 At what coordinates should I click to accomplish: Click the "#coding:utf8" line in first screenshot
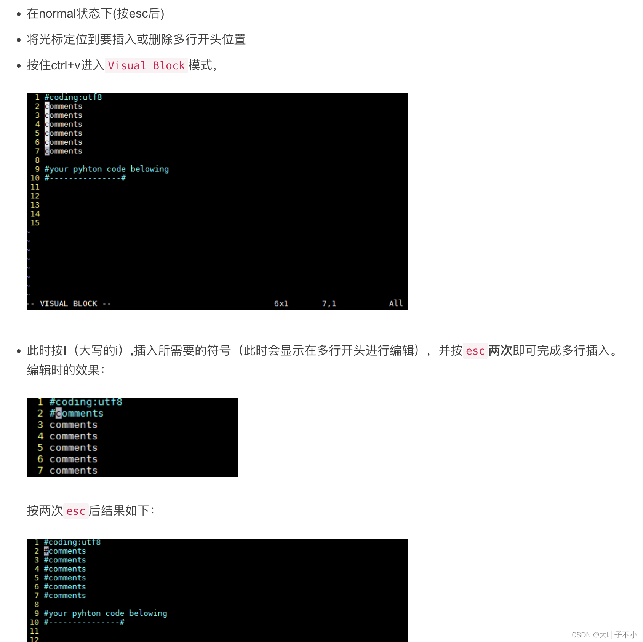[73, 97]
